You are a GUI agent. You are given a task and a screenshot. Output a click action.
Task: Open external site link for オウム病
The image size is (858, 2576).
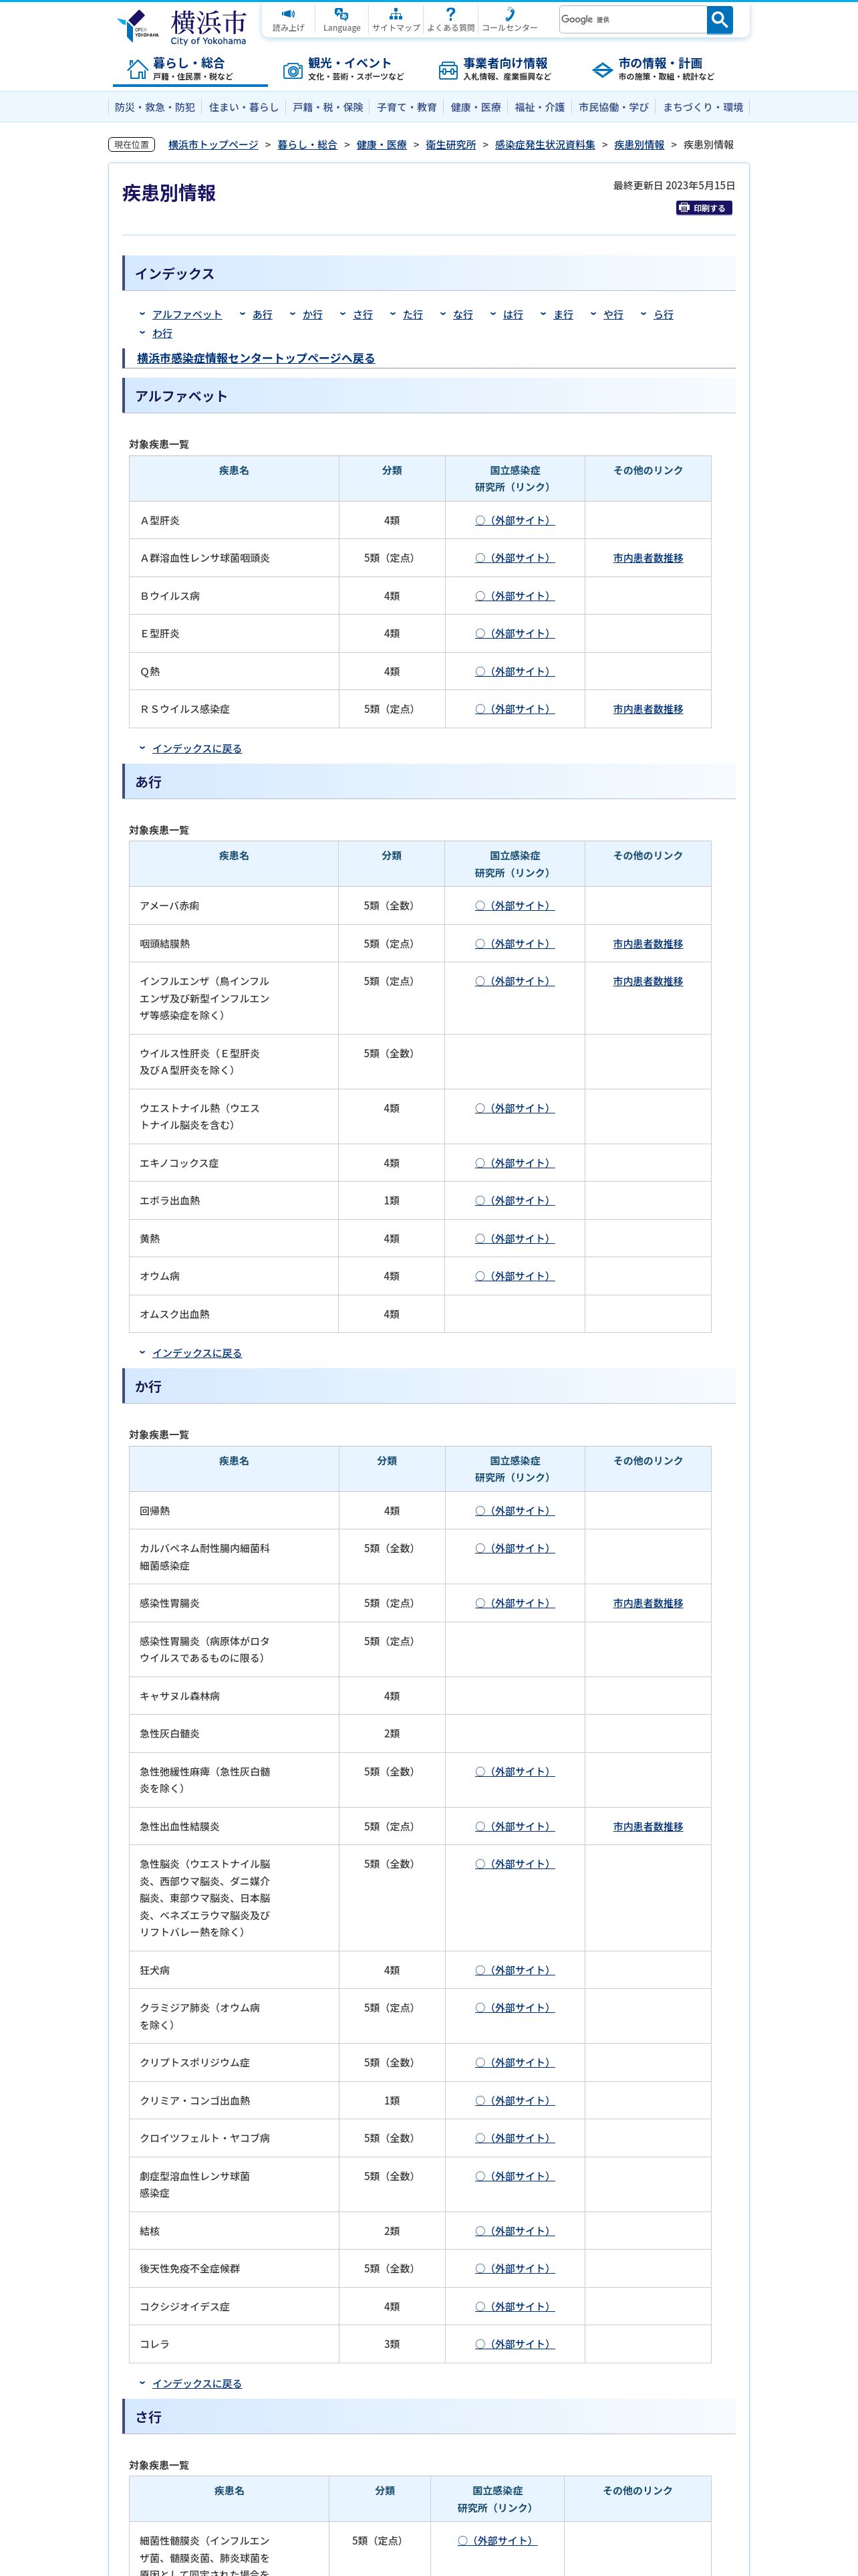click(515, 1276)
